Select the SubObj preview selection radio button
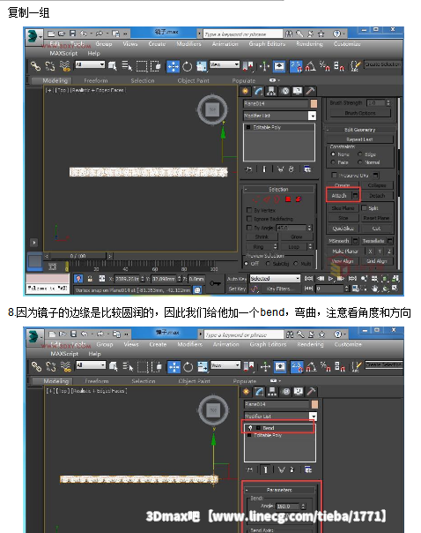 click(x=269, y=264)
